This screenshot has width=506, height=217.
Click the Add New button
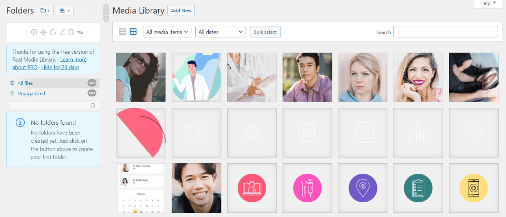[x=181, y=11]
